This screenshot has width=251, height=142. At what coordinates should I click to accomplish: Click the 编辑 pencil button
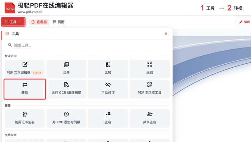point(244,22)
